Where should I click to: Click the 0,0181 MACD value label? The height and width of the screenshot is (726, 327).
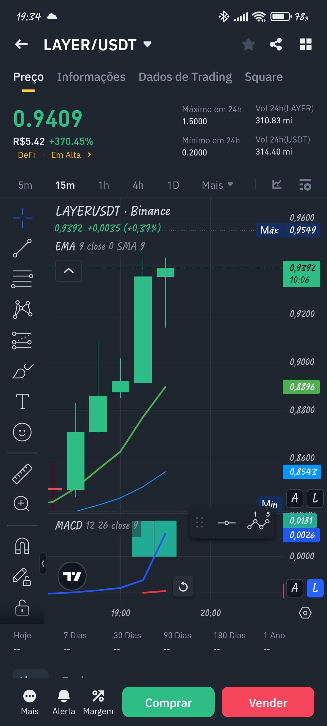coord(300,521)
